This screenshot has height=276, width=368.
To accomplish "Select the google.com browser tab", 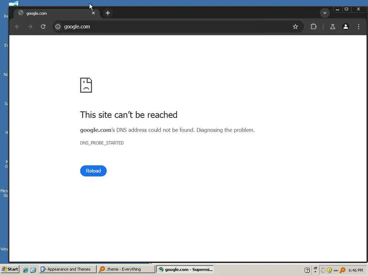I will [x=57, y=13].
